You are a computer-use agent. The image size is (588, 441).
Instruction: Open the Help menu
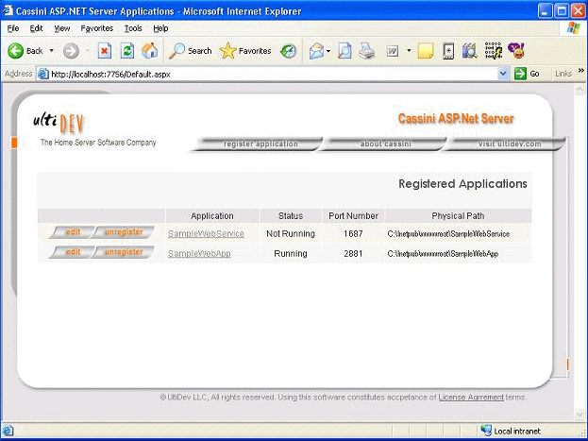[x=160, y=28]
